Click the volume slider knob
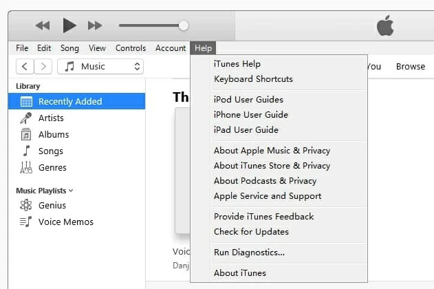Viewport: 434px width, 289px height. coord(183,25)
